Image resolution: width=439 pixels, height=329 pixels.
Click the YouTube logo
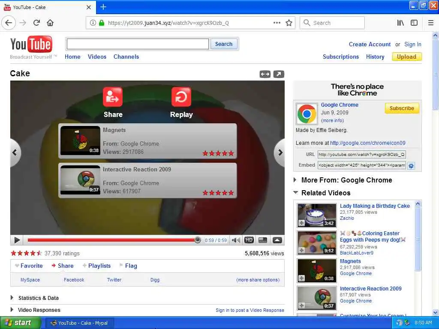(x=31, y=45)
